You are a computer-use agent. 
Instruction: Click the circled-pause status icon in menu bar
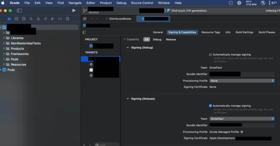[x=239, y=3]
